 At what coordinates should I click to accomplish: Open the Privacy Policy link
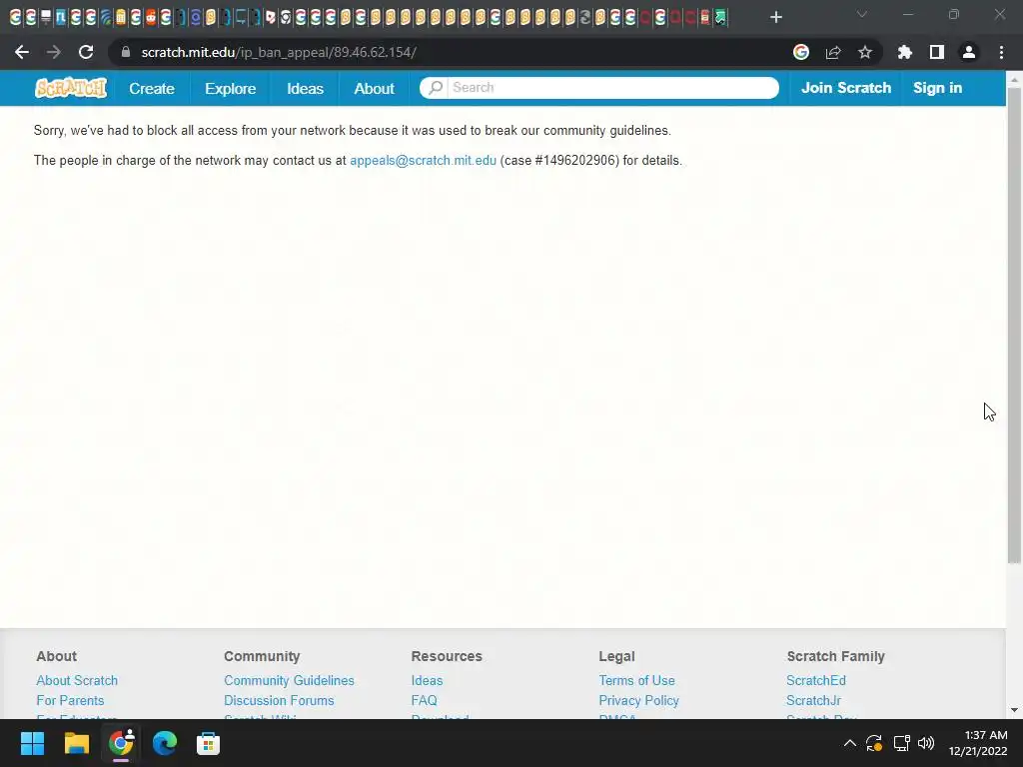(x=638, y=700)
